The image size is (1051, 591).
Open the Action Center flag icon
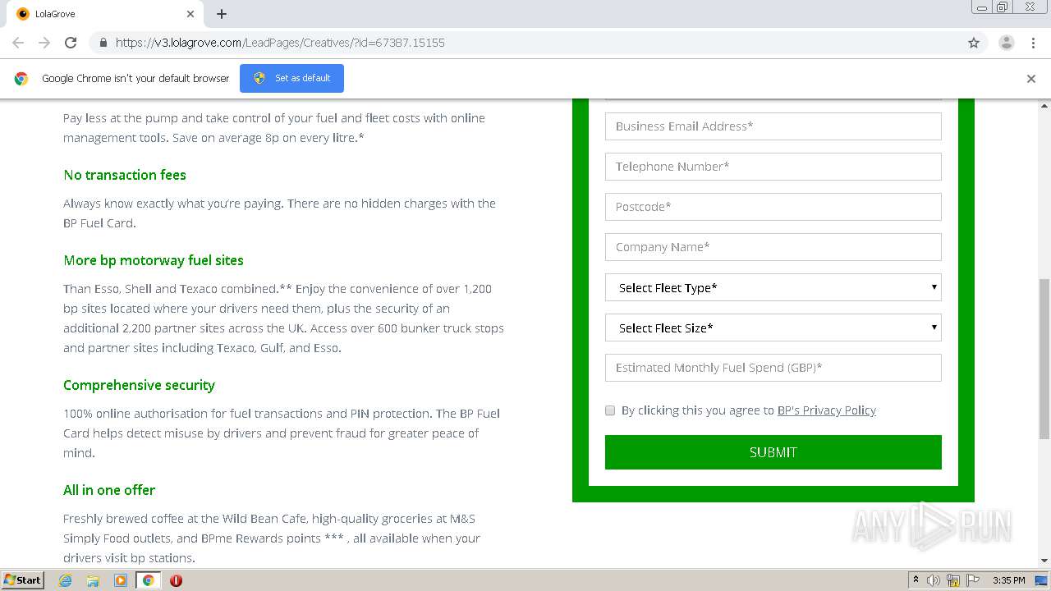point(973,580)
